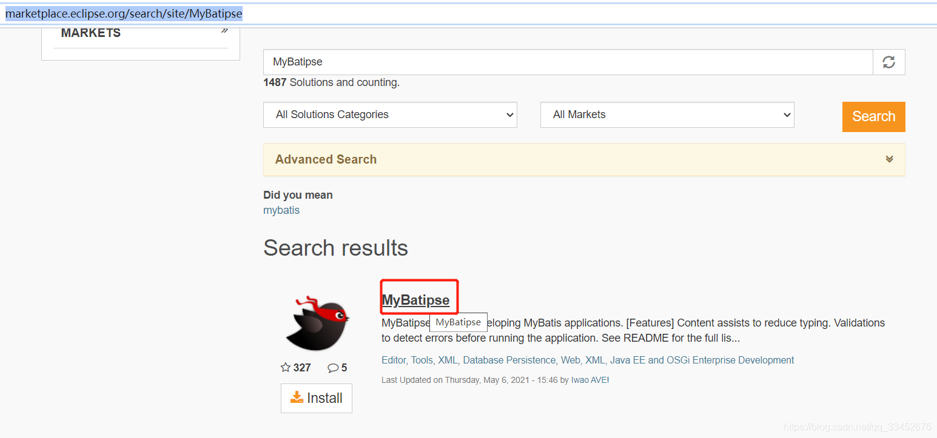Open the All Markets dropdown
This screenshot has width=937, height=438.
coord(667,114)
